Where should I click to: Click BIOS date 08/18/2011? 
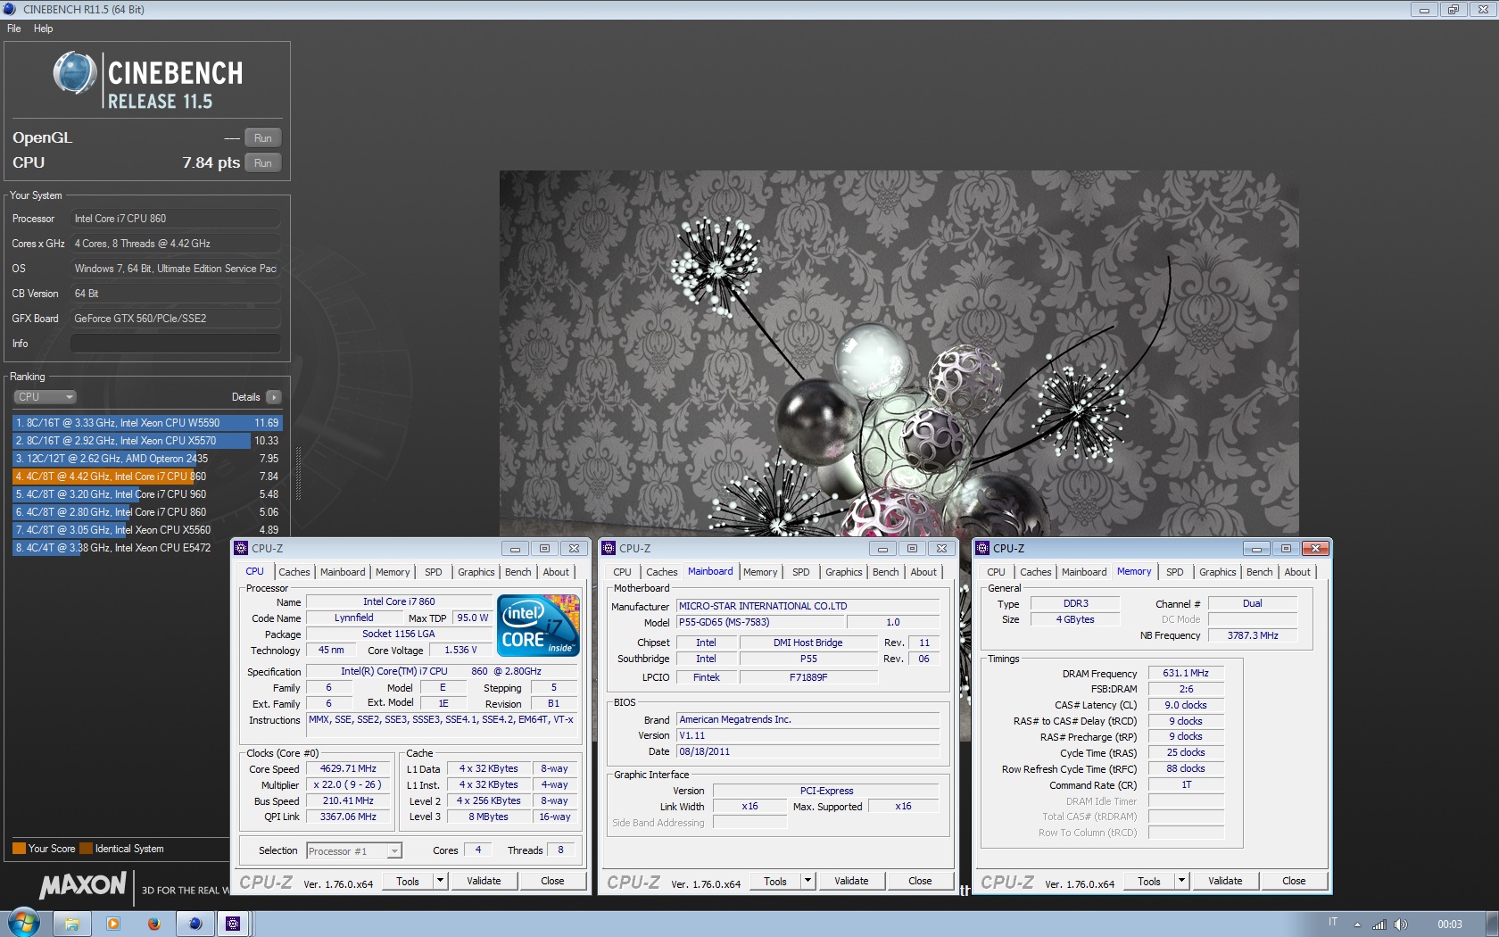coord(807,751)
